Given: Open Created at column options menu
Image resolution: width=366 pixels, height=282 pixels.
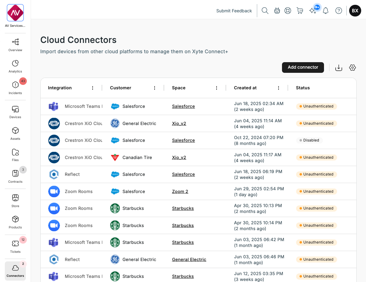Looking at the screenshot, I should [279, 88].
